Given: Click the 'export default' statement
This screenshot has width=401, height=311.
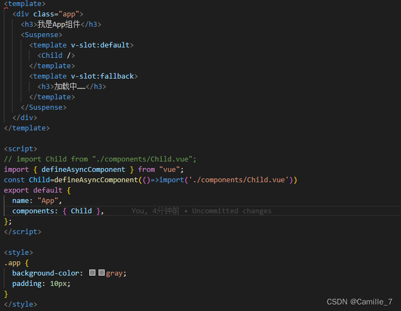Looking at the screenshot, I should click(33, 190).
